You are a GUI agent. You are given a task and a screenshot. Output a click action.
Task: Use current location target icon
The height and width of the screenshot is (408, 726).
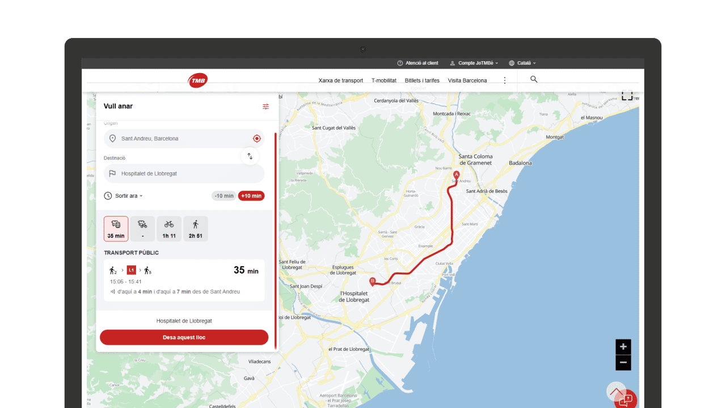[x=257, y=138]
